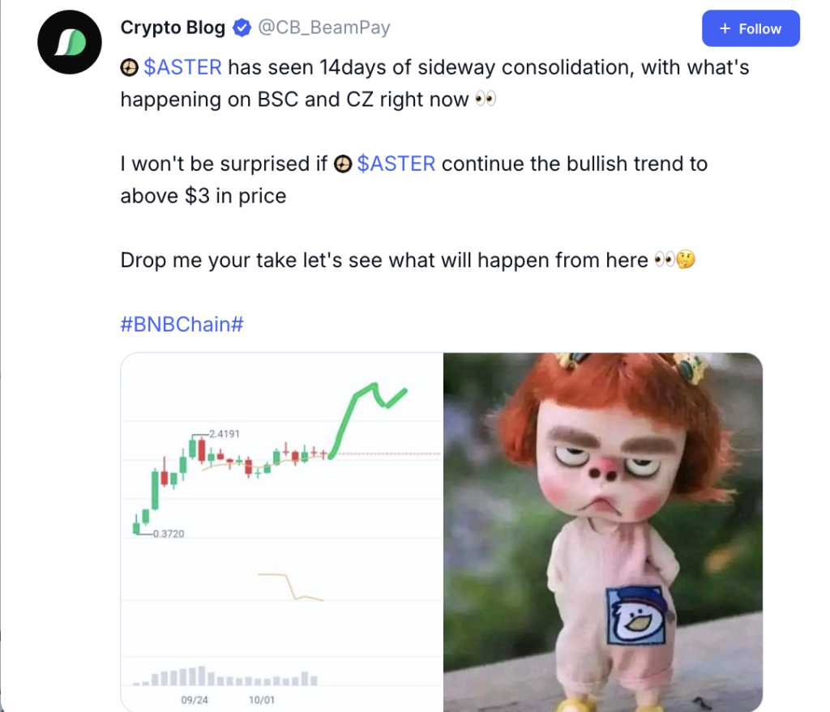This screenshot has height=712, width=830.
Task: Open the Crypto Blog profile name
Action: coord(173,28)
